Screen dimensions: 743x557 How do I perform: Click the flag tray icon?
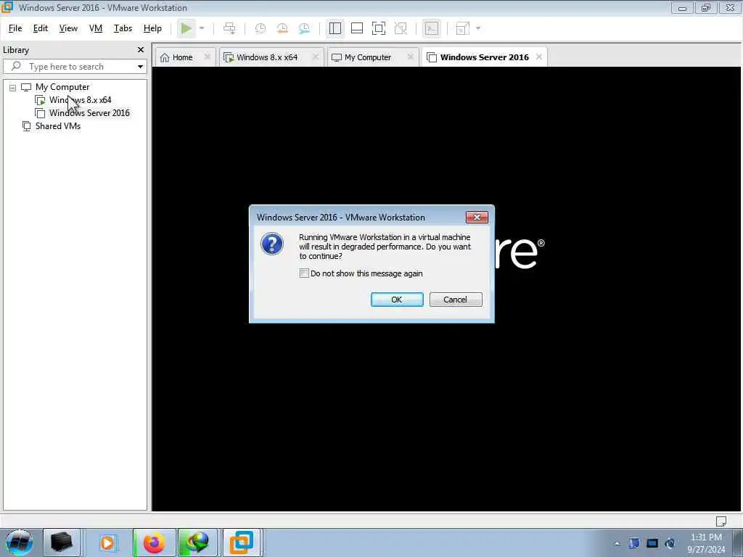pyautogui.click(x=634, y=542)
